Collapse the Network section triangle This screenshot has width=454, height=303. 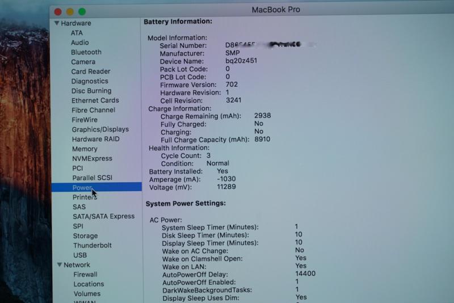point(60,264)
